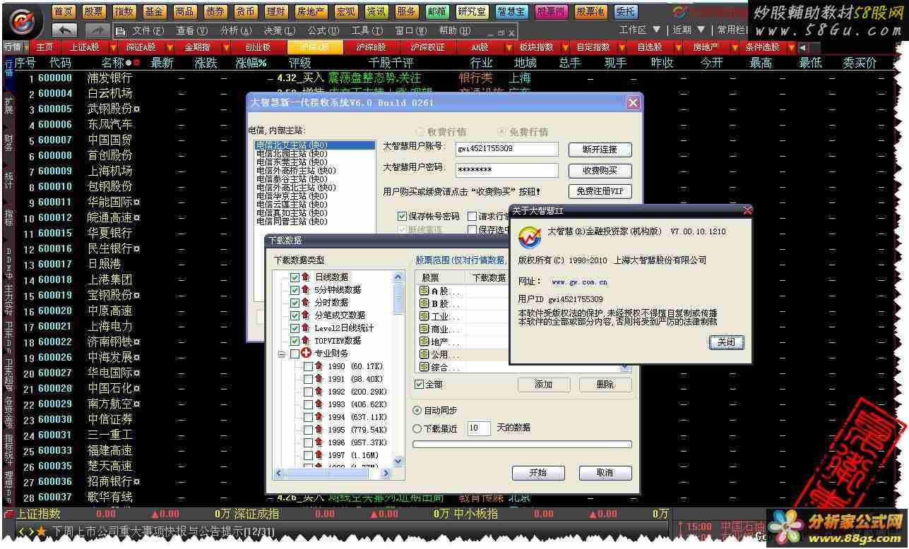Viewport: 909px width, 549px height.
Task: Check the 1993 (406.62K) checkbox
Action: pyautogui.click(x=308, y=404)
